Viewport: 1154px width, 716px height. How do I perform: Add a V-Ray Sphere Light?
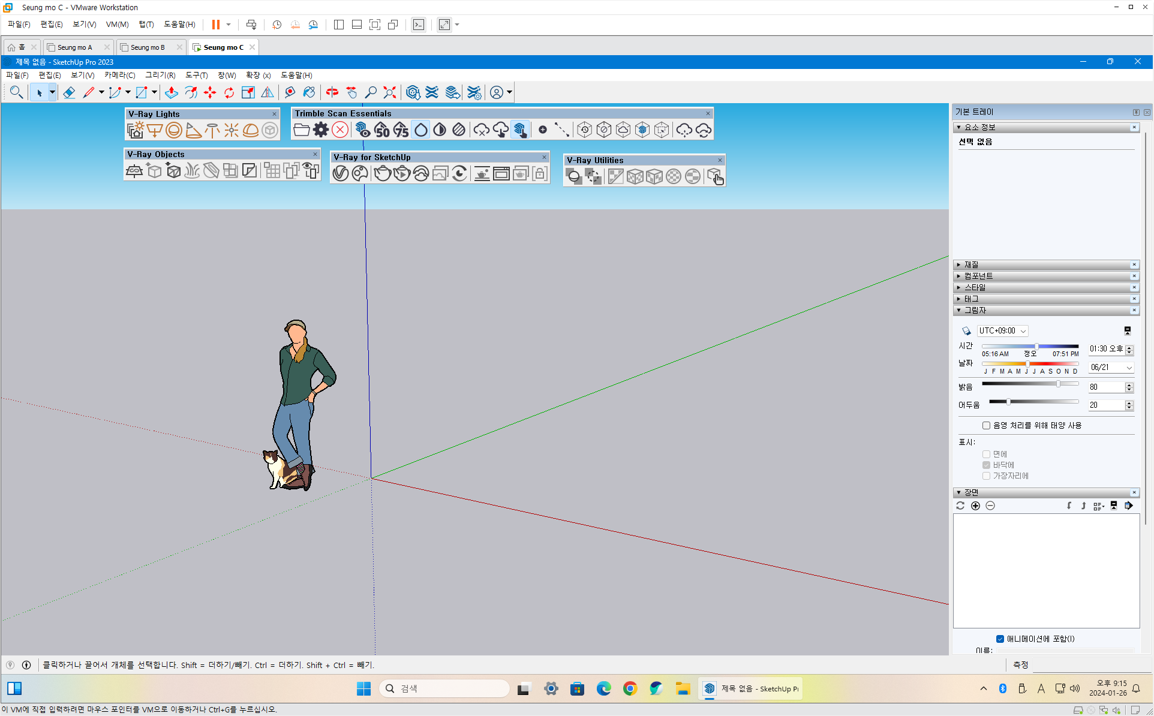pos(174,130)
